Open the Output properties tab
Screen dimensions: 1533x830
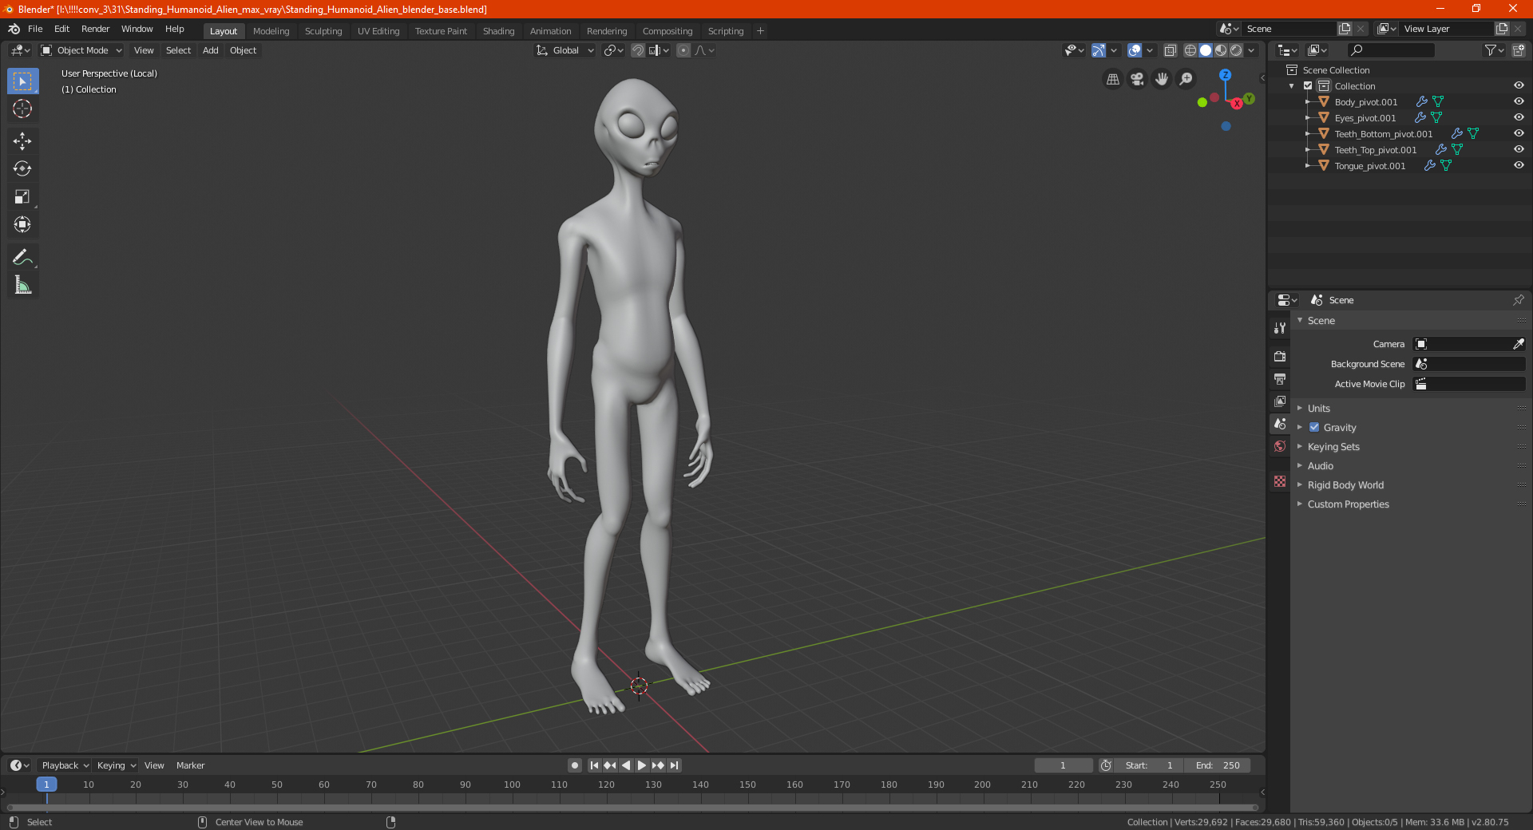[1280, 378]
